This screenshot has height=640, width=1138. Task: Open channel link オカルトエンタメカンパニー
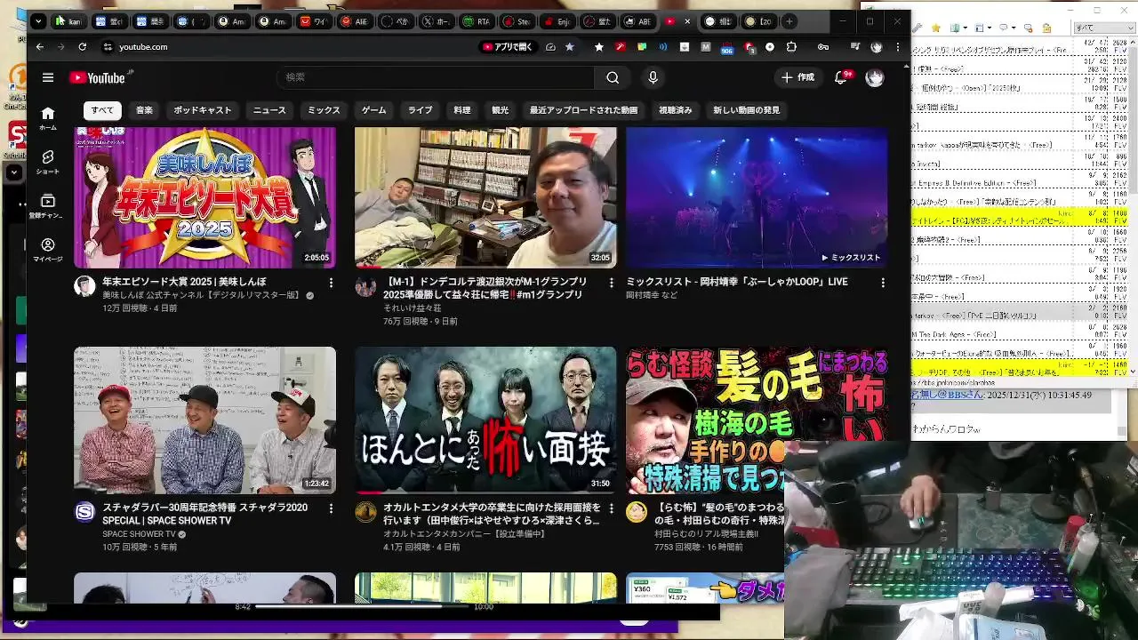click(464, 534)
